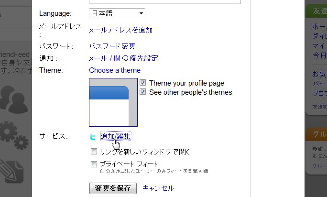Open the Language dropdown showing 日本語

(x=117, y=13)
